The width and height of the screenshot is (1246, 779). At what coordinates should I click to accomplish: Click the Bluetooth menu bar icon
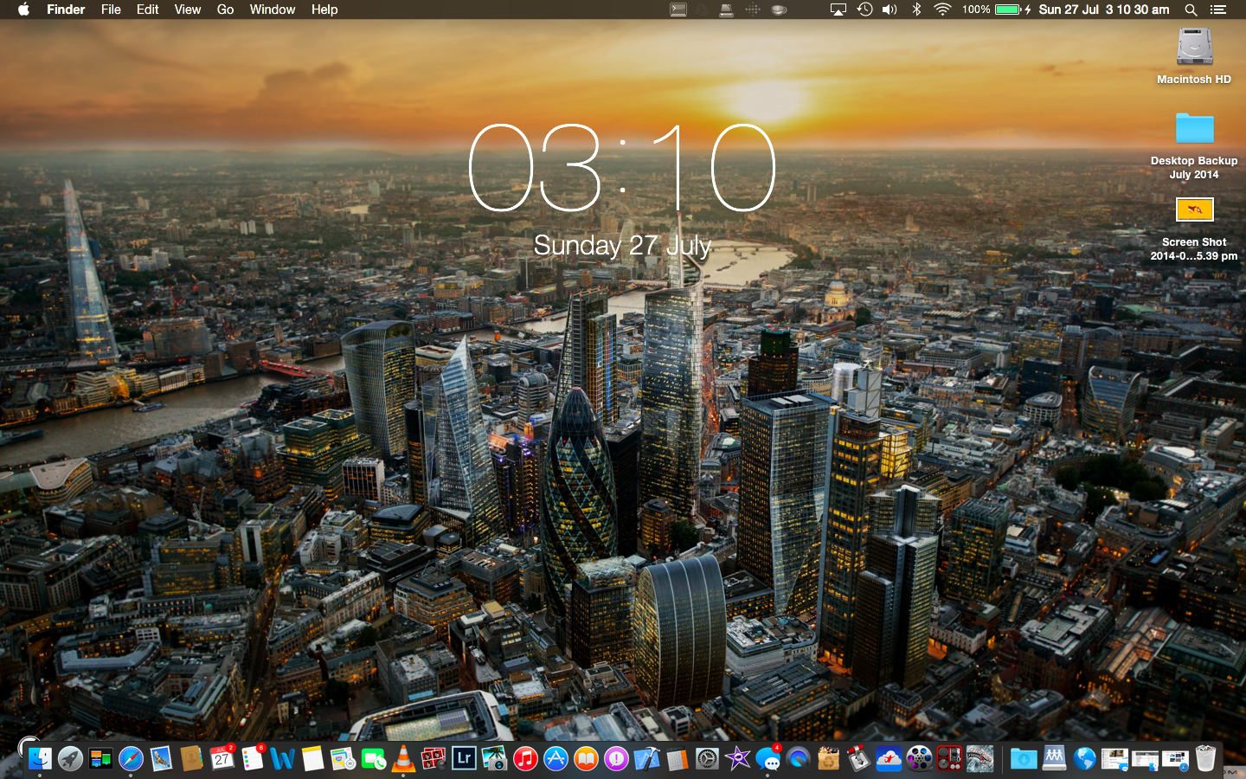(916, 10)
